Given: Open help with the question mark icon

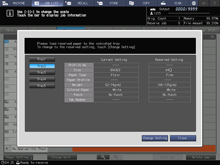Looking at the screenshot, I should [x=214, y=3].
